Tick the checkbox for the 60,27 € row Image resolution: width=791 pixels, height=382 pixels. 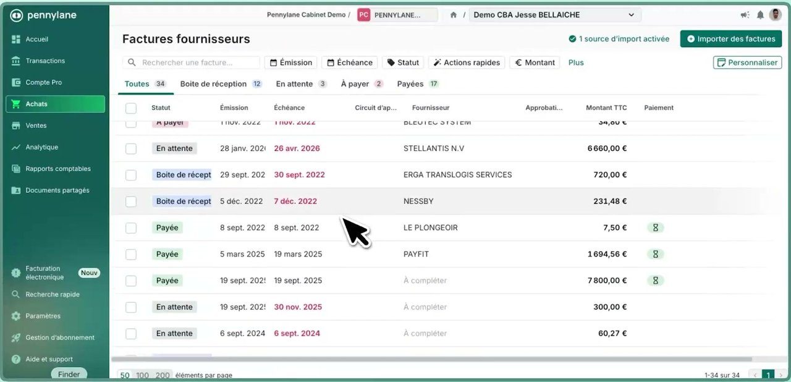[x=131, y=334]
